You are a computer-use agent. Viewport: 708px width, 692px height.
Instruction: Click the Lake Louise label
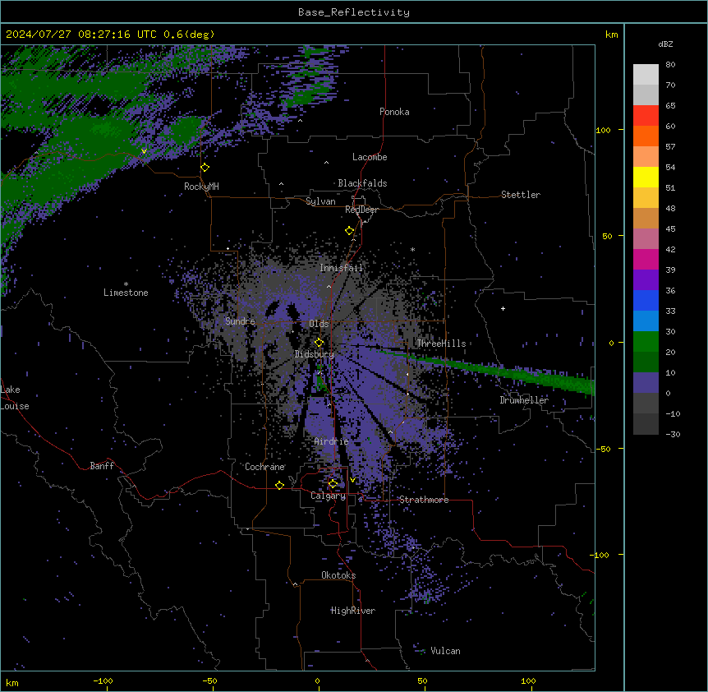[x=15, y=398]
